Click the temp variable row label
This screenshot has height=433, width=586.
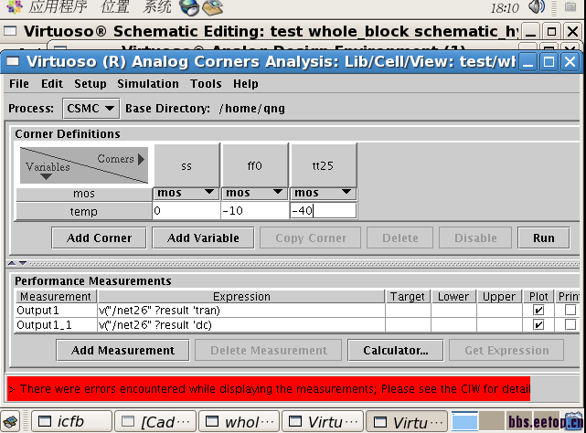[x=84, y=211]
